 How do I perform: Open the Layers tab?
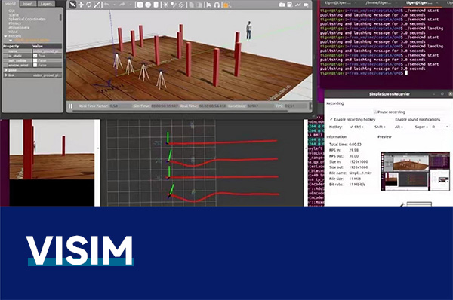[x=46, y=4]
